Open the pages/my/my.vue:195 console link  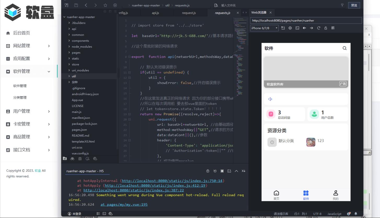[x=124, y=204]
